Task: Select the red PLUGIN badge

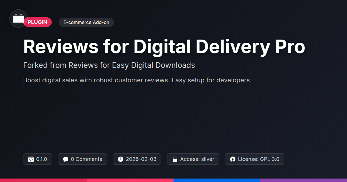Action: pyautogui.click(x=38, y=22)
